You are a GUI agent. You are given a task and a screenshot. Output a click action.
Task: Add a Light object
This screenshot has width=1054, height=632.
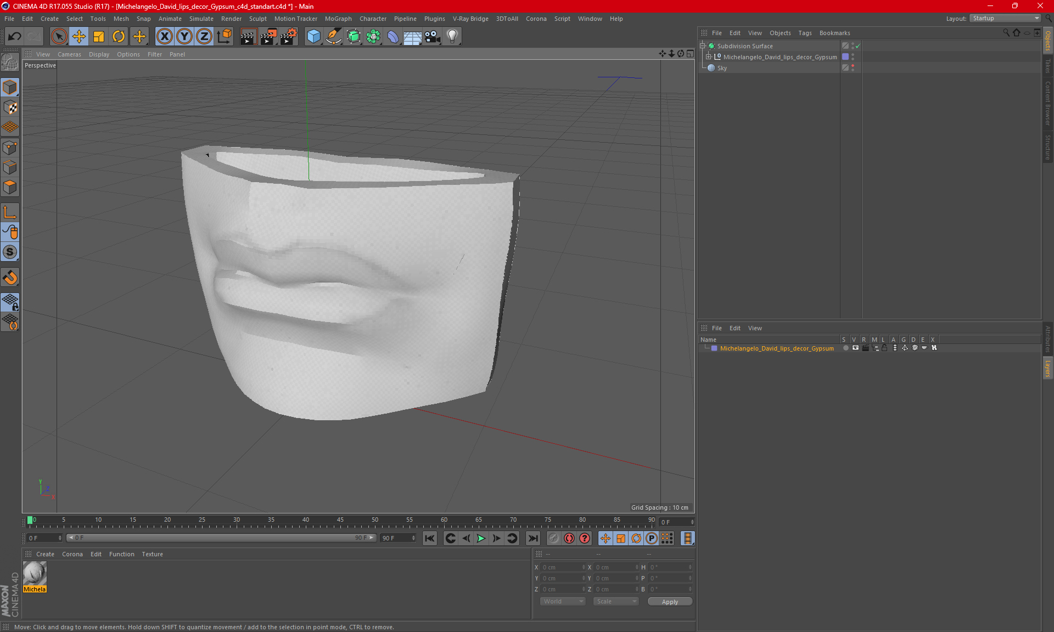pos(452,36)
